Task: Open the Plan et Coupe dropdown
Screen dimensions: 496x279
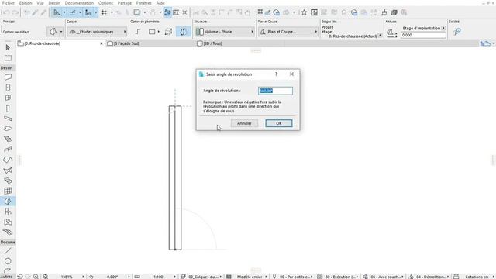Action: tap(288, 32)
